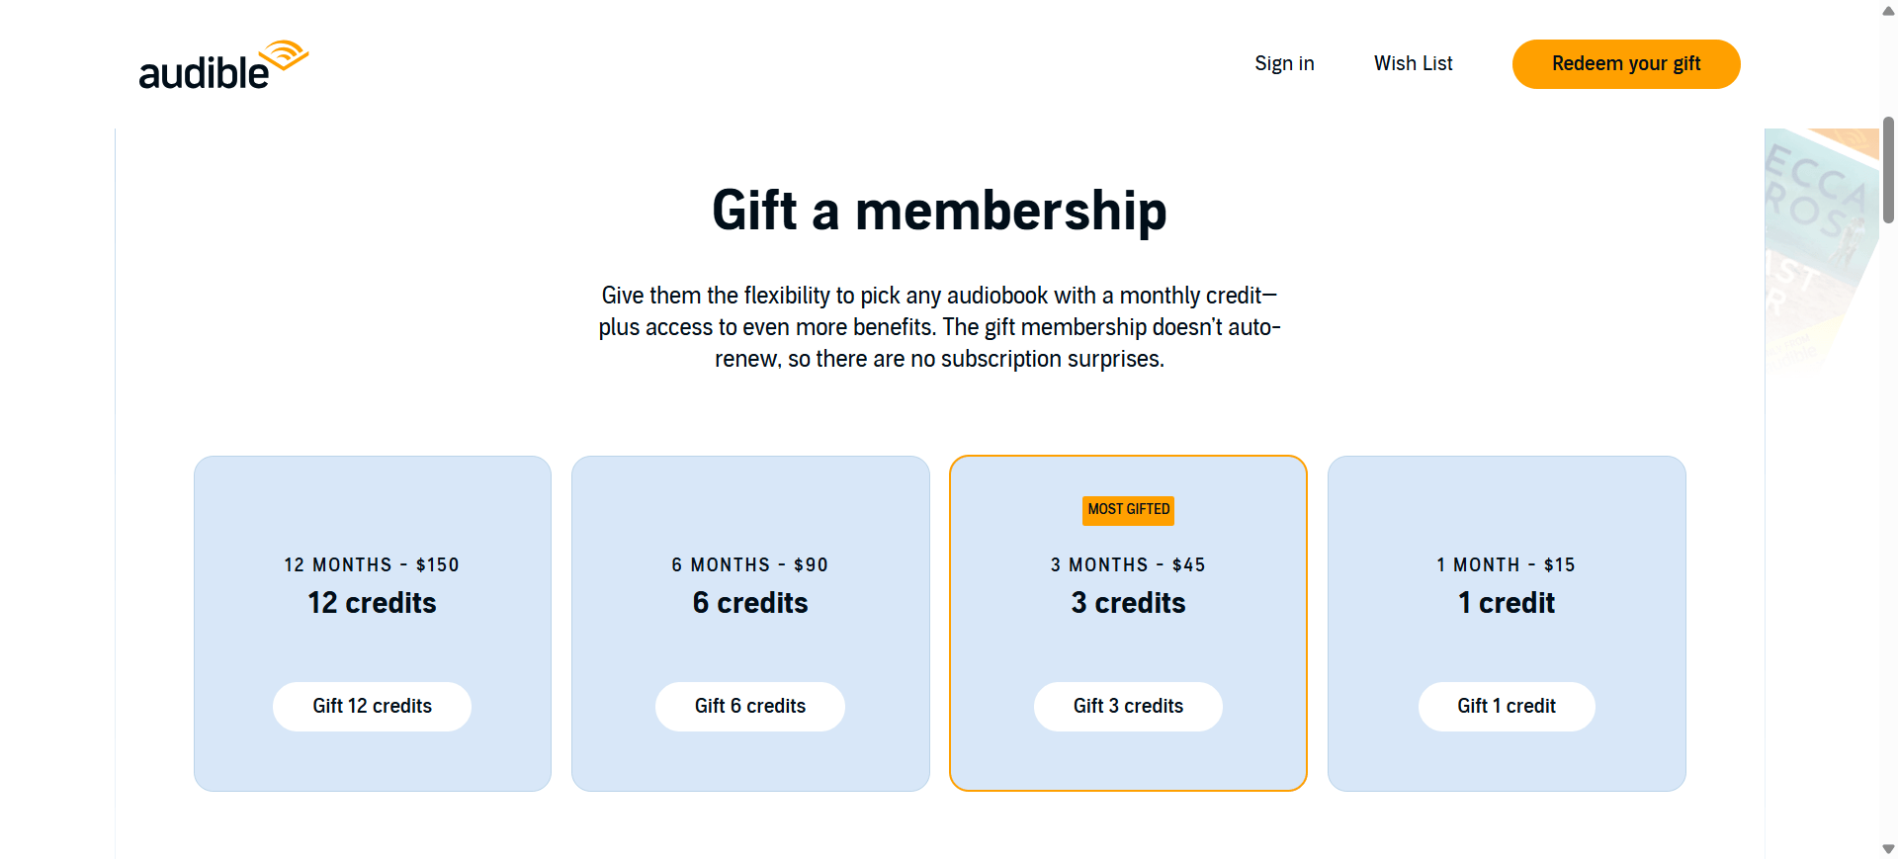
Task: Click Gift 6 credits
Action: [749, 706]
